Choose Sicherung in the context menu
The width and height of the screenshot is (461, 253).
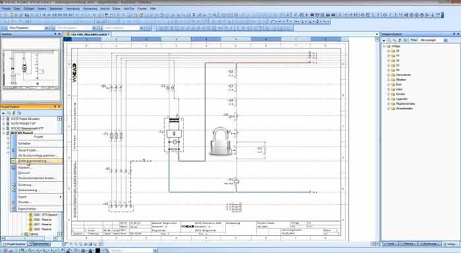pos(37,184)
